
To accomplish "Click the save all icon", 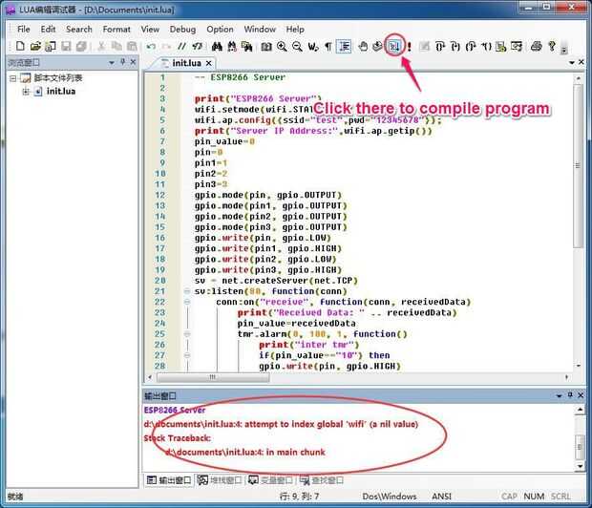I will tap(81, 47).
